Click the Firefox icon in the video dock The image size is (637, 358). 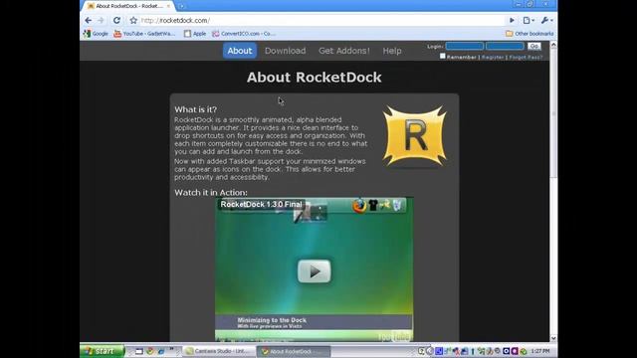click(359, 206)
